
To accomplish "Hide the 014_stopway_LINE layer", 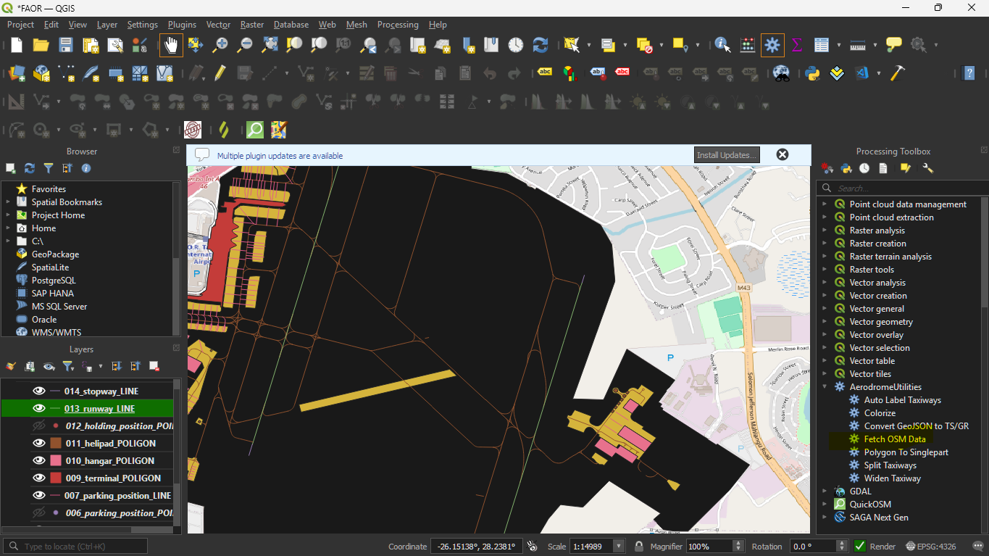I will point(39,391).
